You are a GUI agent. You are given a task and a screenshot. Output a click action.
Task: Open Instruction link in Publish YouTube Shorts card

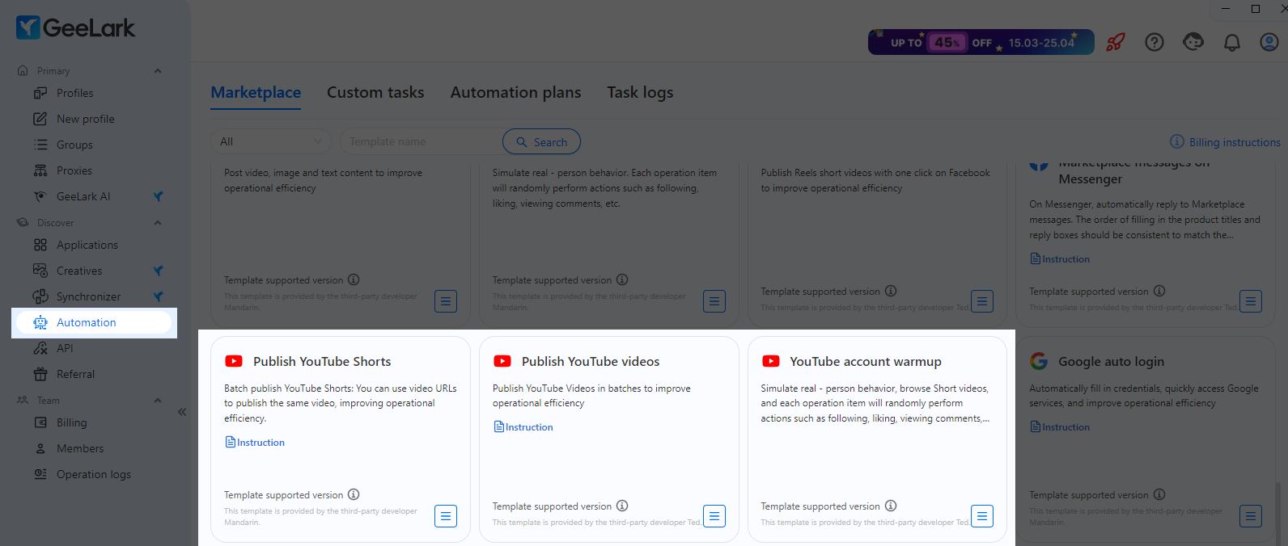click(x=255, y=443)
